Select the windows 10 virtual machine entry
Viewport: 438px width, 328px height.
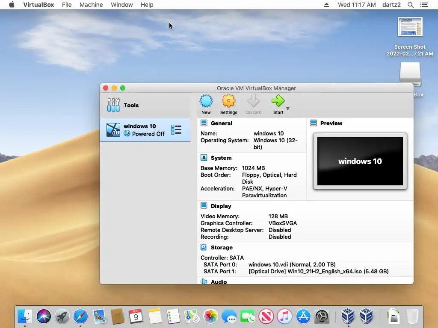[x=145, y=130]
